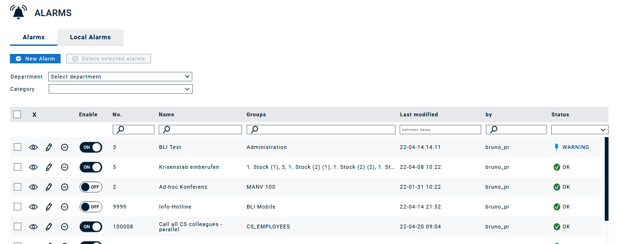View the Call all CS colleagues alarm
618x244 pixels.
point(33,227)
